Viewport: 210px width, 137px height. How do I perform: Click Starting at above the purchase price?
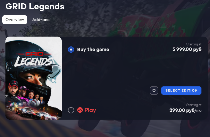(x=194, y=44)
